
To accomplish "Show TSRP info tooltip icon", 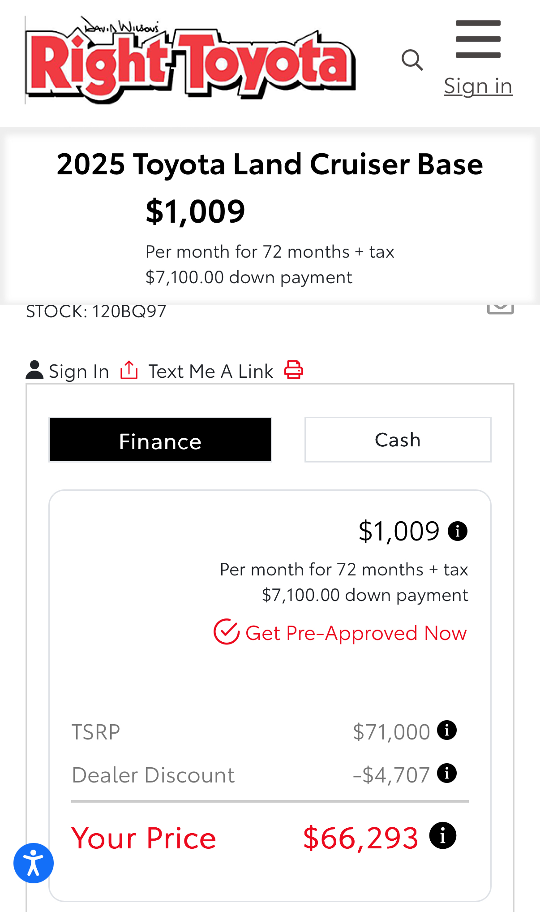I will pos(447,730).
